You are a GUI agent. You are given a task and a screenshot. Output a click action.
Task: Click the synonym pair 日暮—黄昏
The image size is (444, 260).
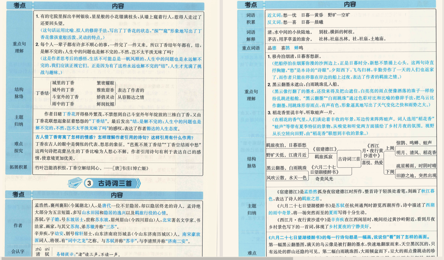point(312,15)
